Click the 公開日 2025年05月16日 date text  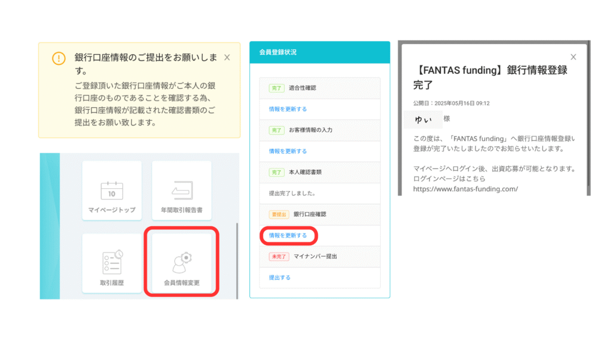click(451, 104)
